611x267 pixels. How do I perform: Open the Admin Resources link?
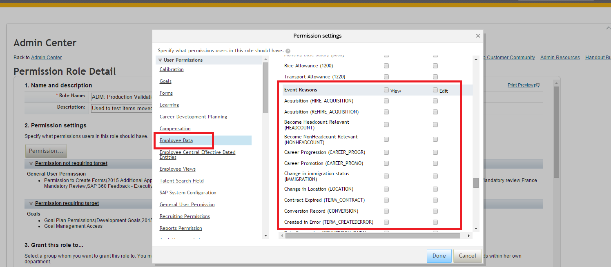[x=560, y=58]
